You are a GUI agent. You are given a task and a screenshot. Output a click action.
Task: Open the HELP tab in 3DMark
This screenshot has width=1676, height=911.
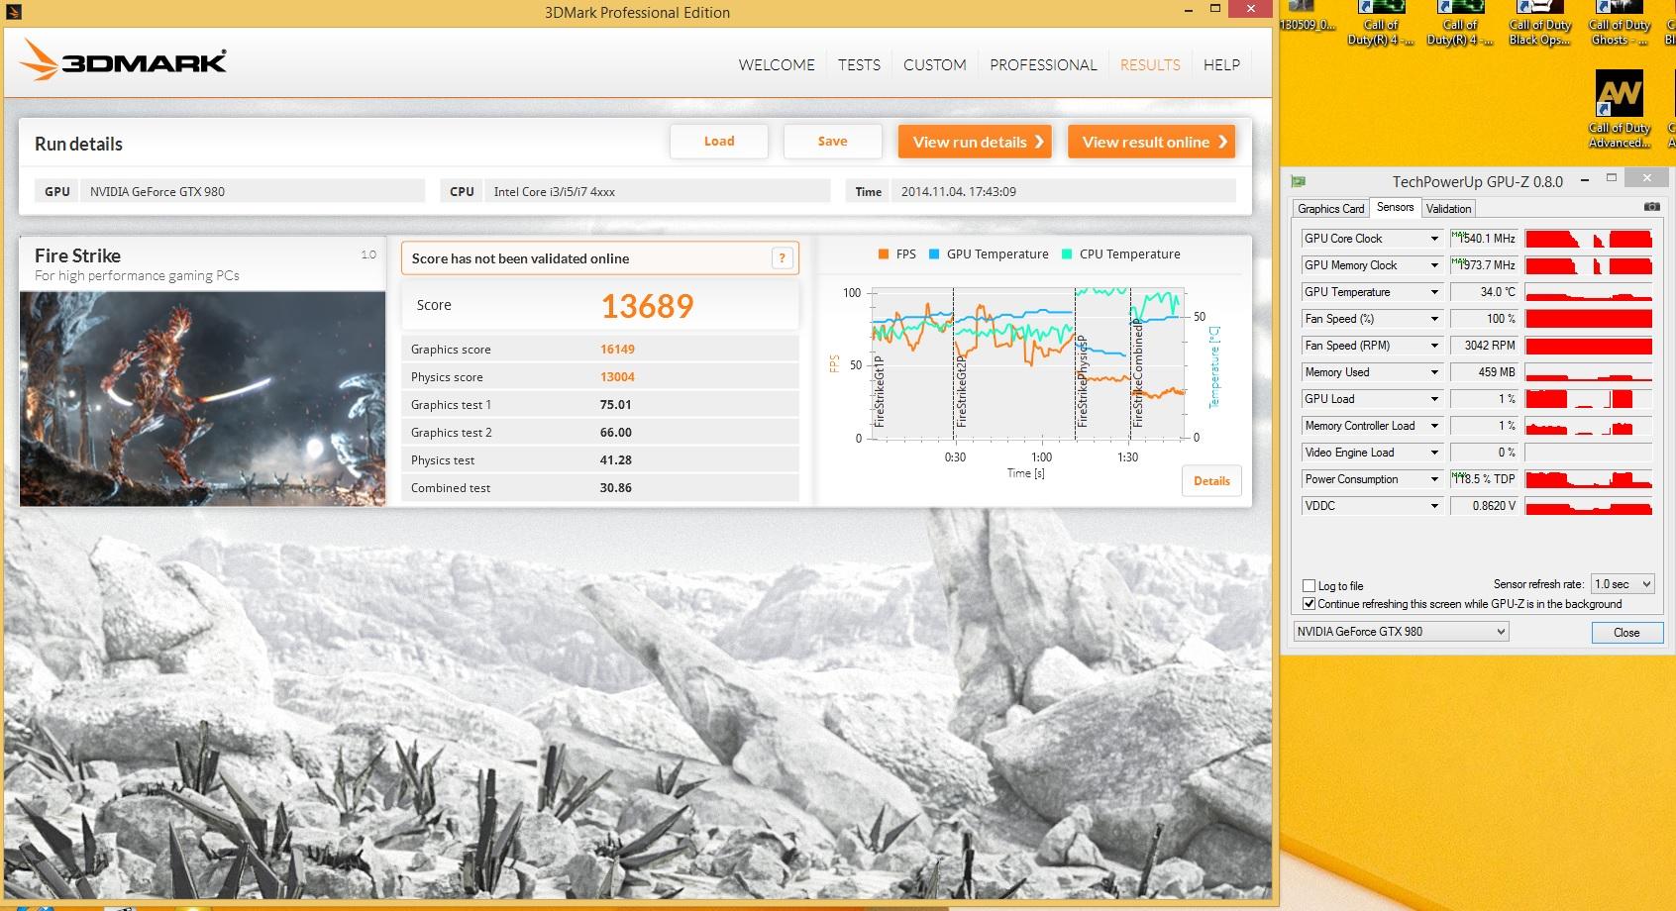[x=1221, y=65]
